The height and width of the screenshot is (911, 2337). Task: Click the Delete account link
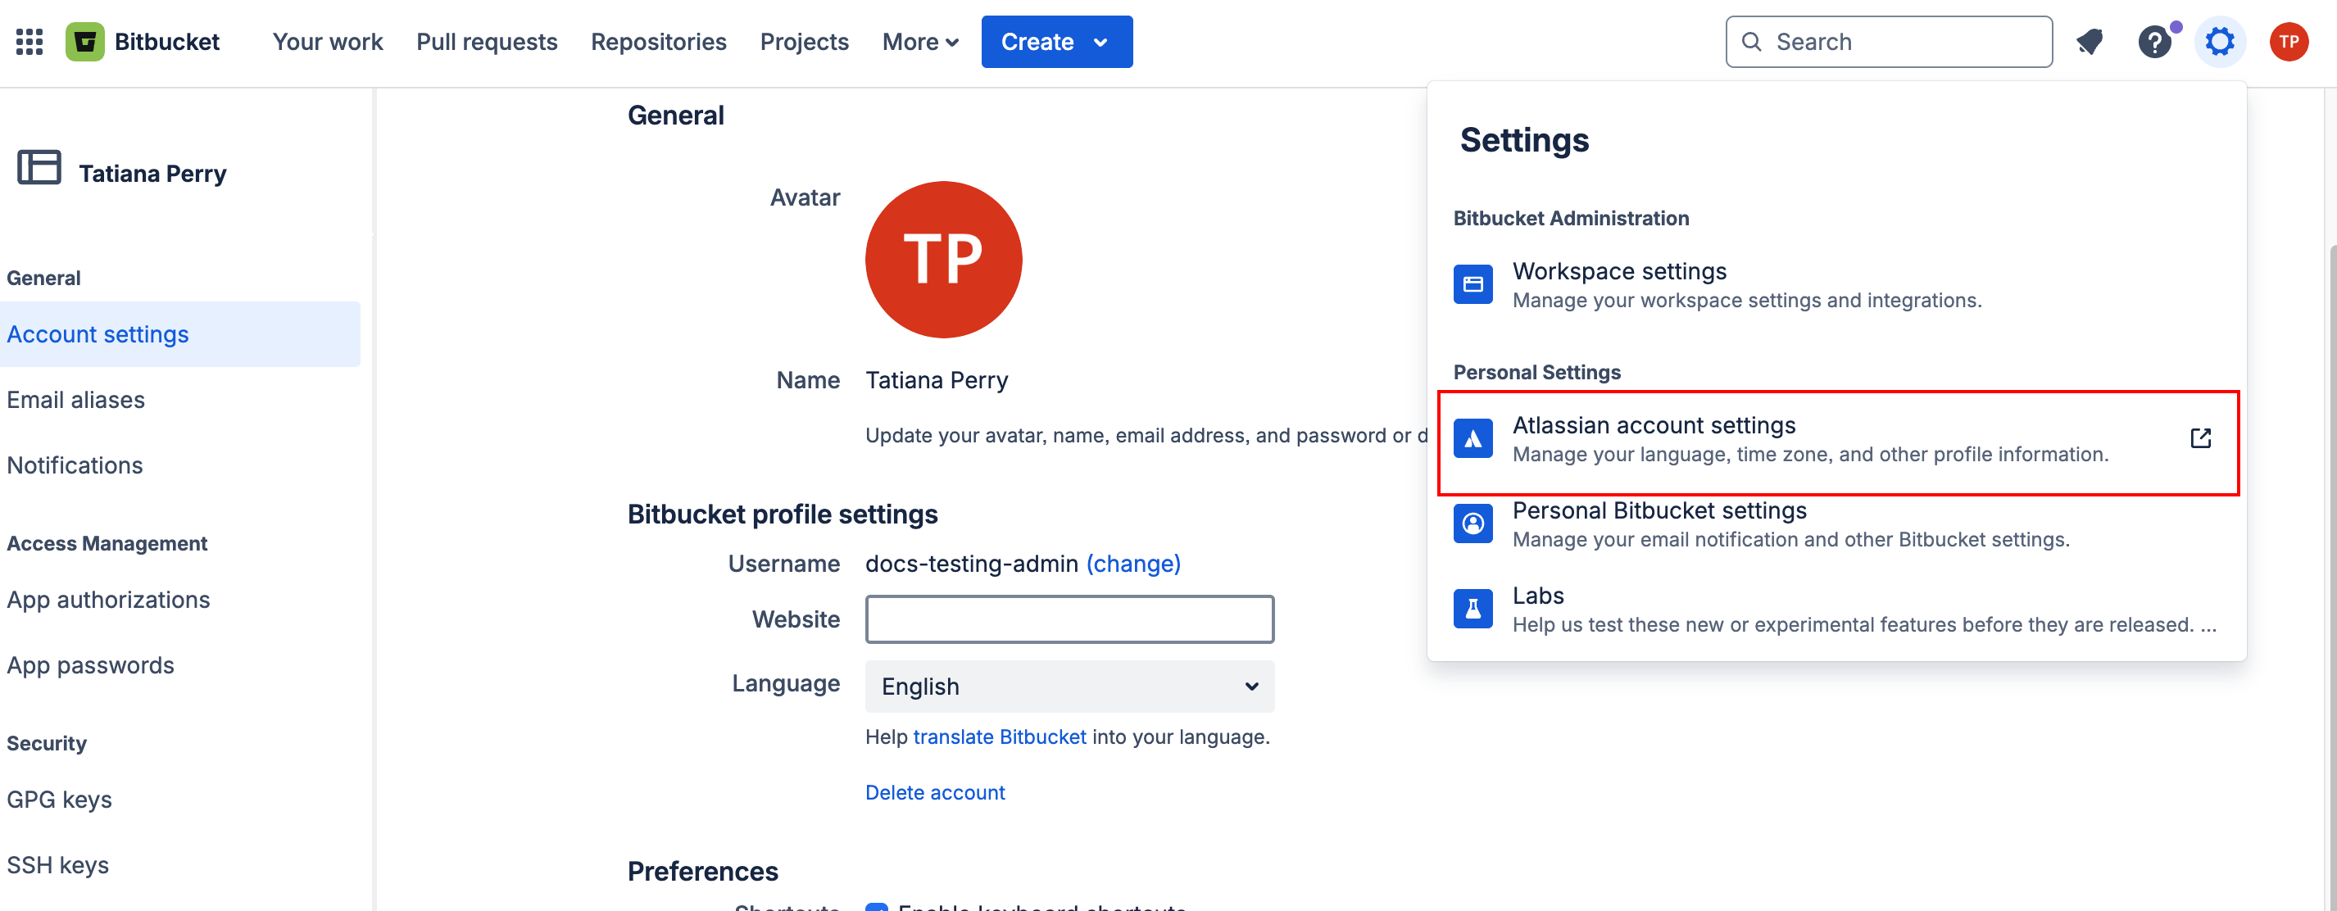click(935, 792)
